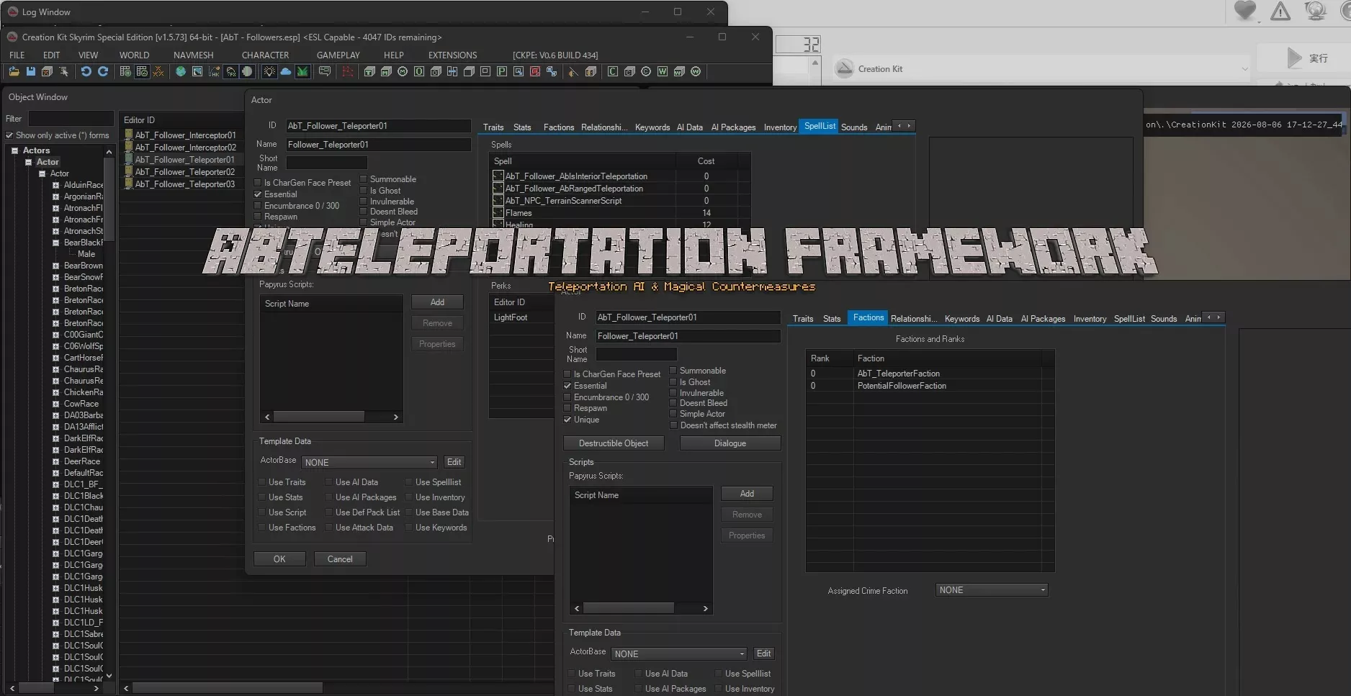Toggle Is Ghost checkbox in front Actor window

[x=673, y=382]
